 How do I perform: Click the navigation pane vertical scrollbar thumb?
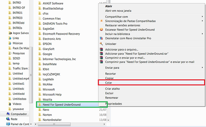(31, 75)
